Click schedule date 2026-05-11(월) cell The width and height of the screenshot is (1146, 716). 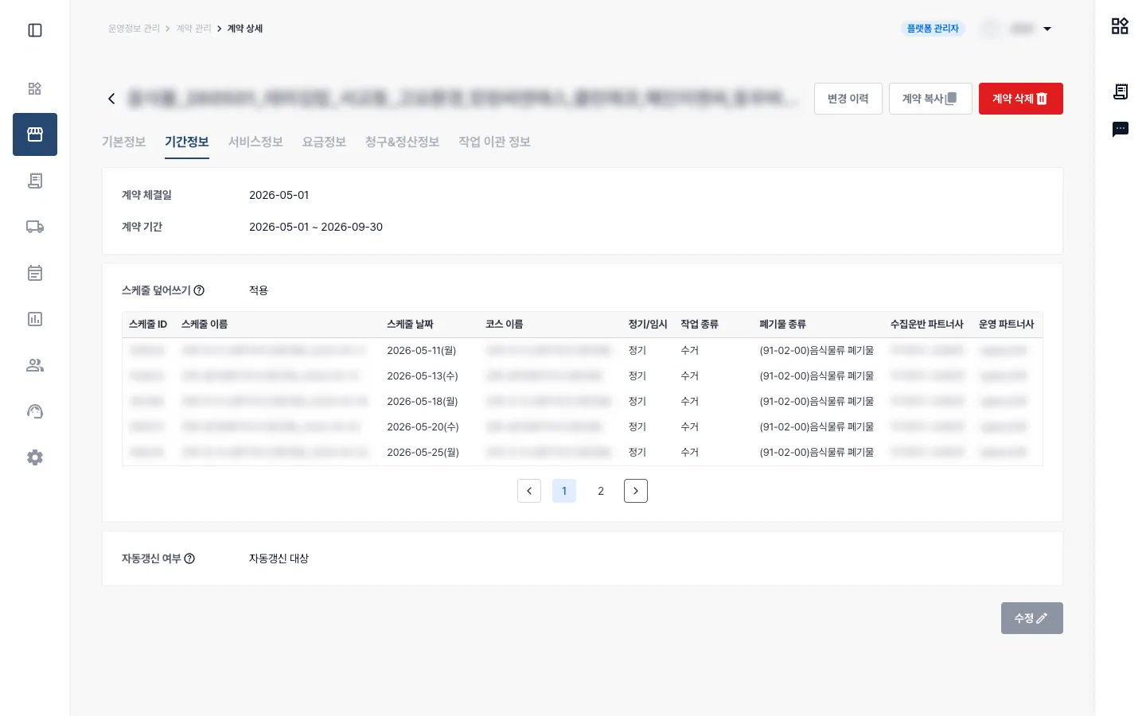tap(421, 351)
